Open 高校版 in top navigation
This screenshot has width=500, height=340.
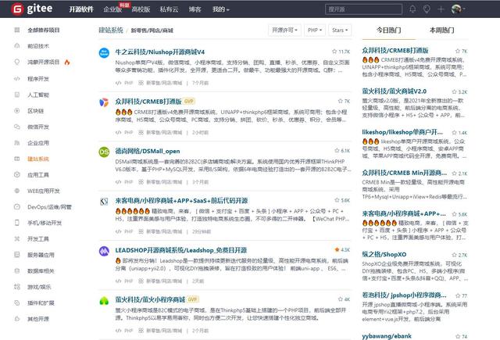[141, 9]
